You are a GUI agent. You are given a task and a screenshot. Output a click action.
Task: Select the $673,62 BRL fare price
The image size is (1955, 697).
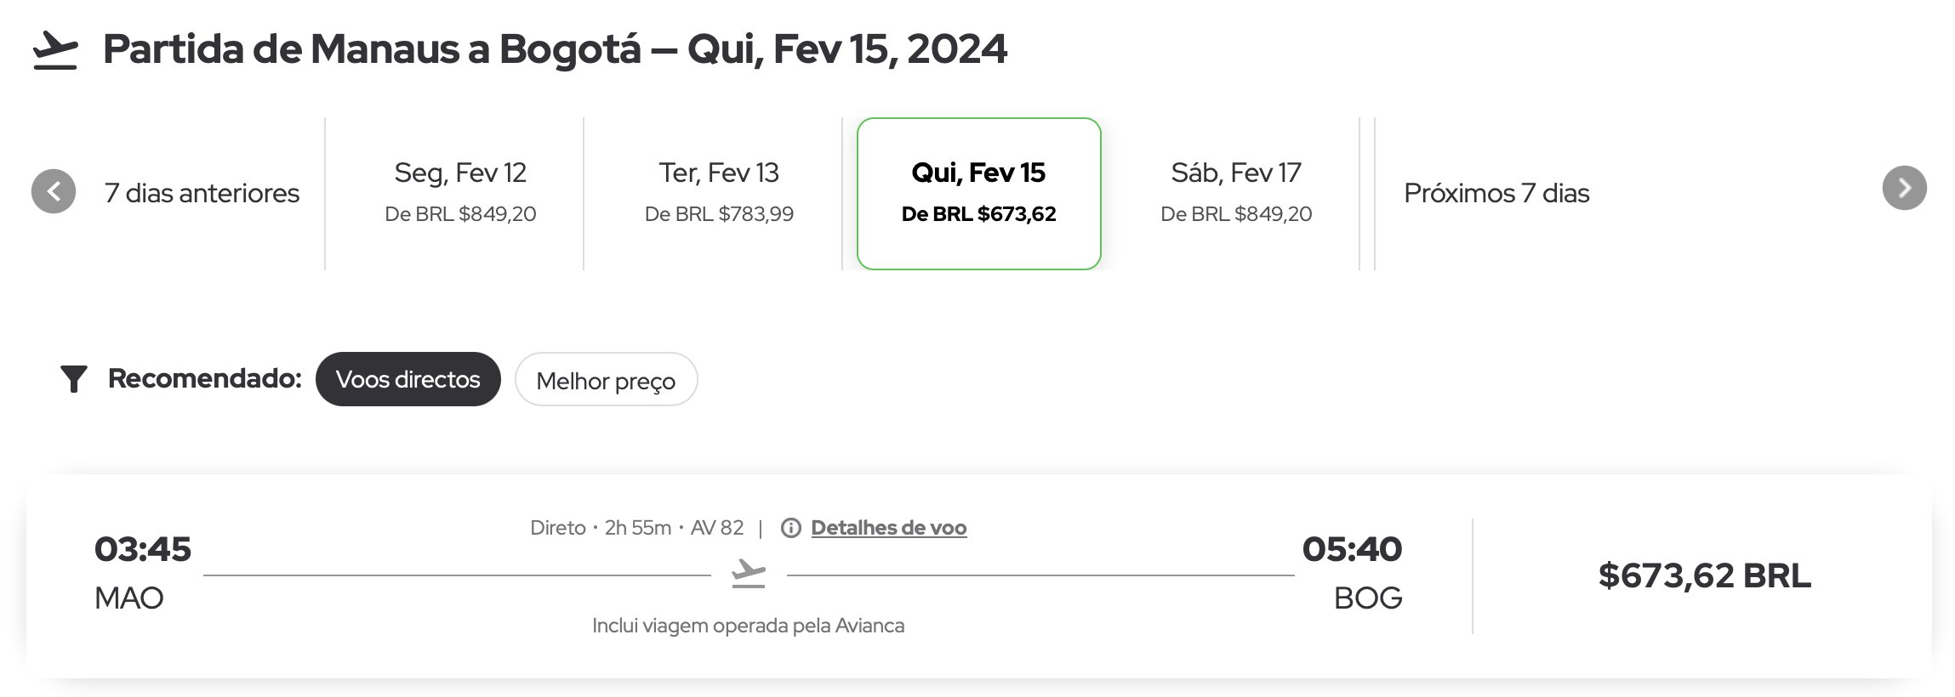pyautogui.click(x=1704, y=575)
